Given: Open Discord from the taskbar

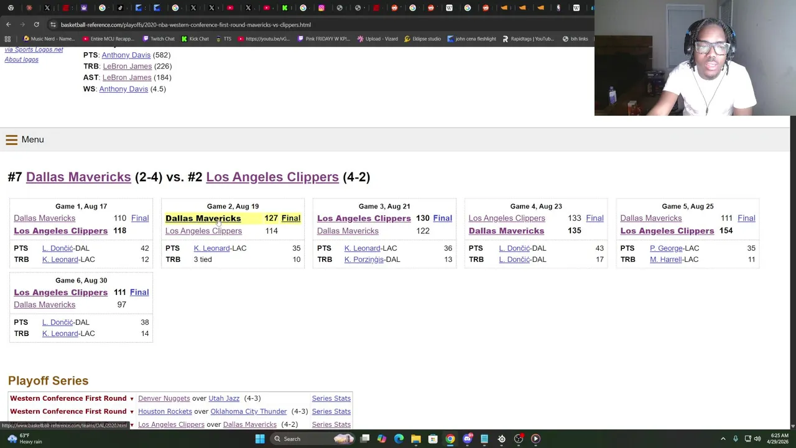Looking at the screenshot, I should [x=467, y=439].
